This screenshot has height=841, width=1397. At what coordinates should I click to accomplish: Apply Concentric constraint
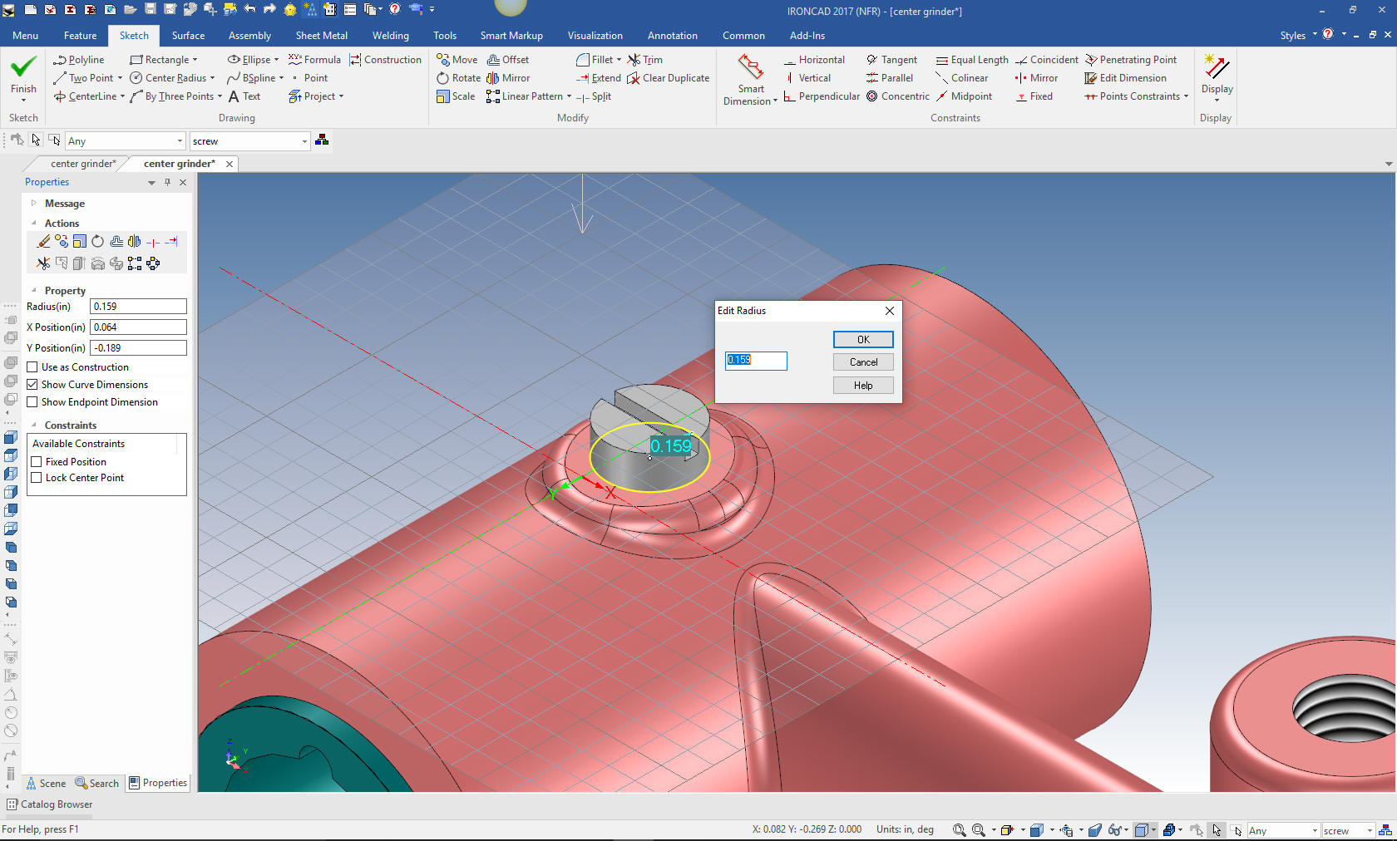pos(897,96)
